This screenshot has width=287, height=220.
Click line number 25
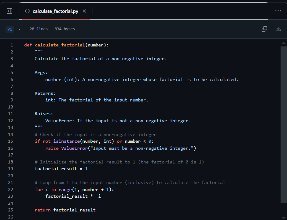tap(11, 210)
